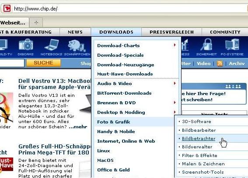Choose 3D-Software in submenu

pos(196,122)
